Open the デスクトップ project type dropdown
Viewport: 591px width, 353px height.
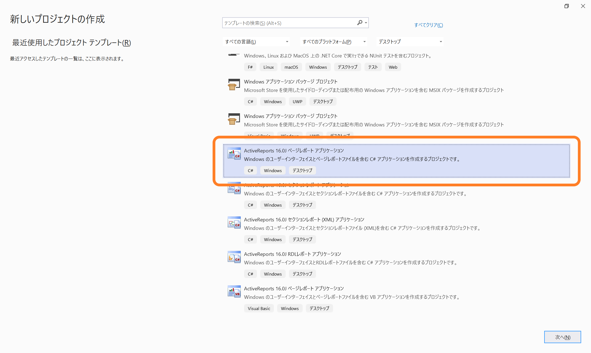[410, 42]
